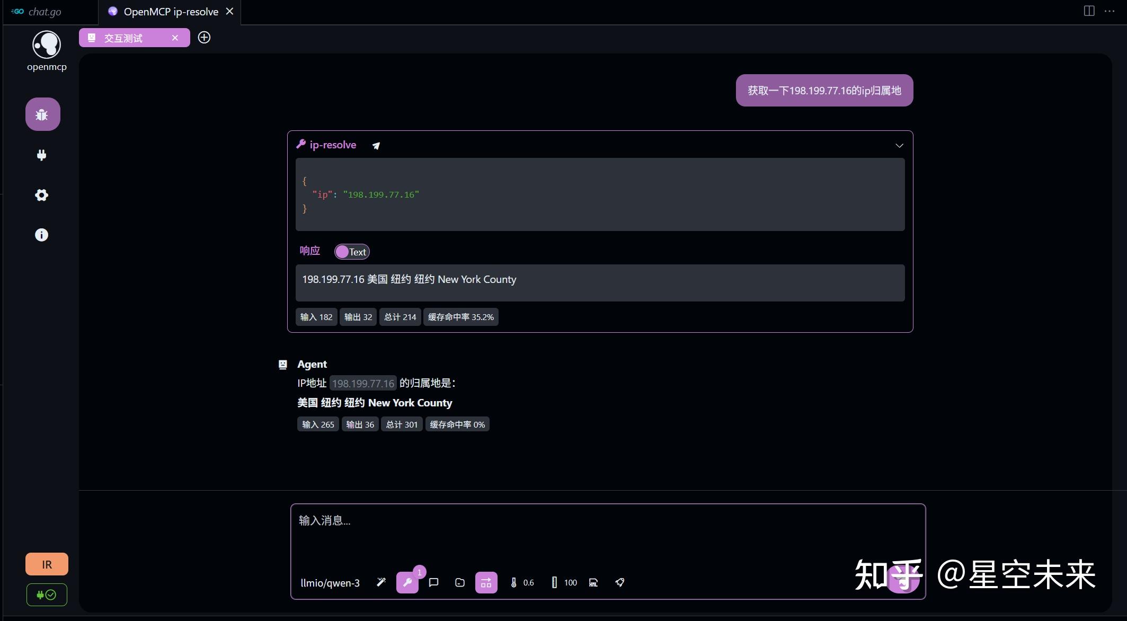Click the system prompt speech bubble icon
This screenshot has width=1127, height=621.
[433, 582]
